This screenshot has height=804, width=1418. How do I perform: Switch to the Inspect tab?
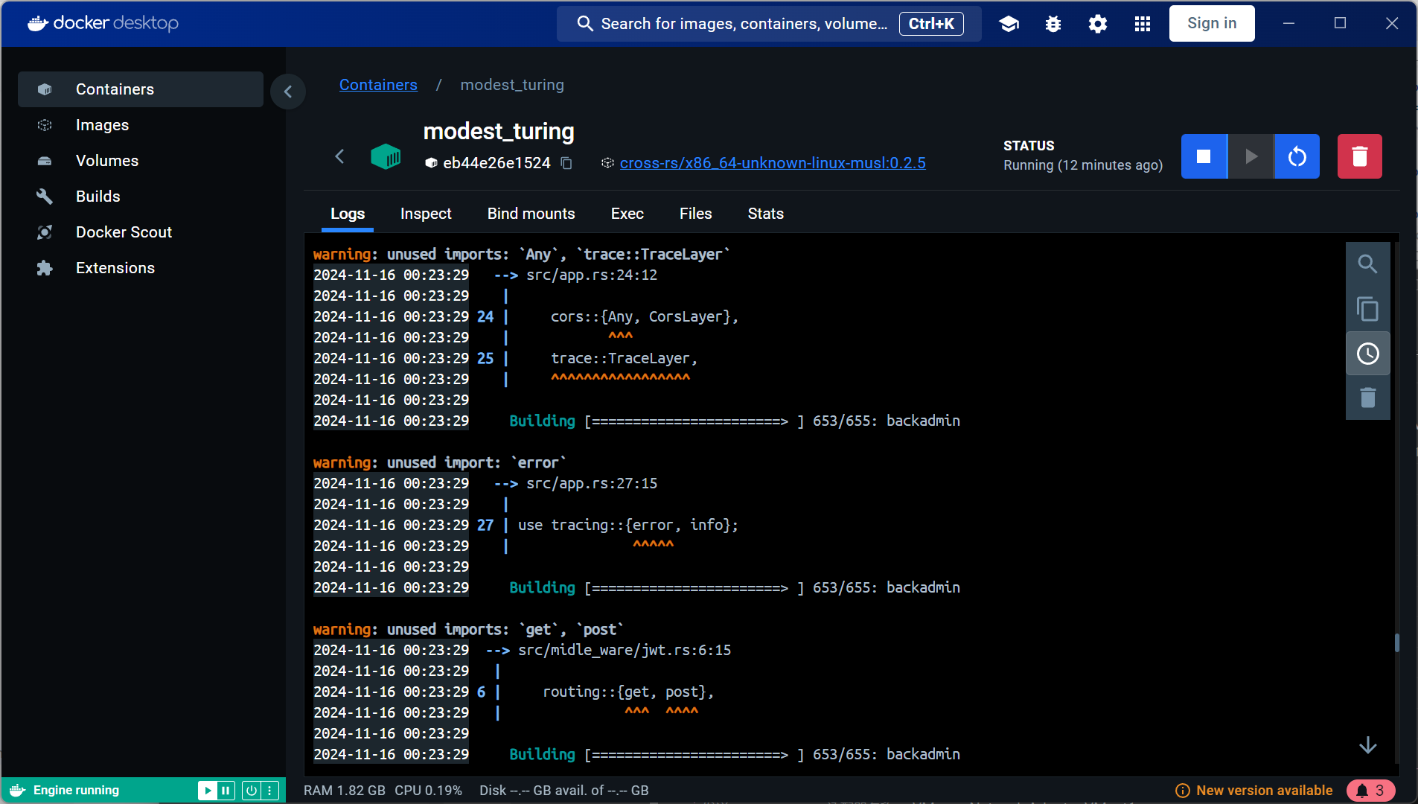[426, 214]
